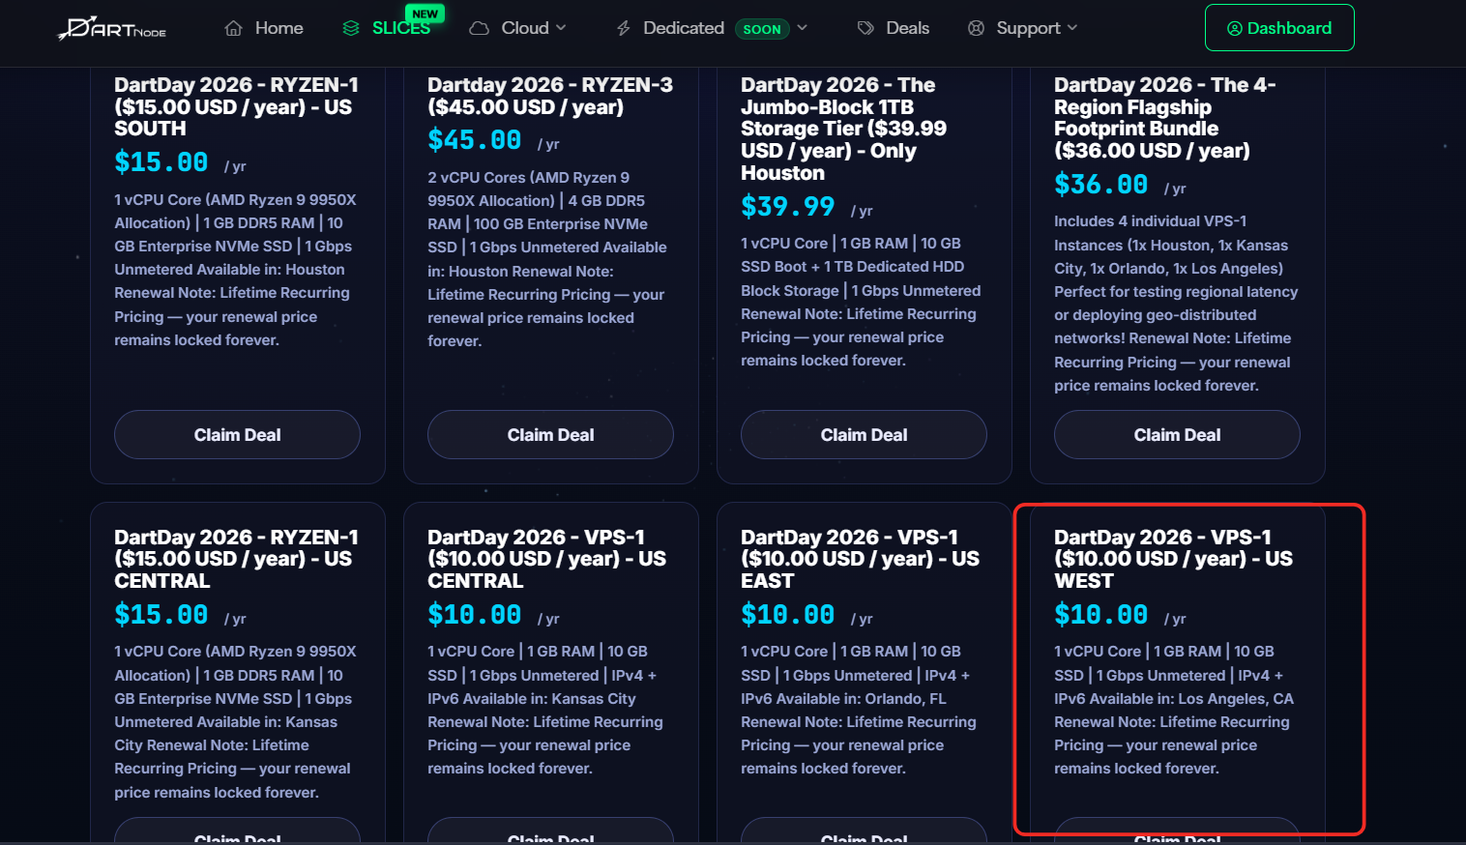Click the Dedicated menu label
The height and width of the screenshot is (845, 1466).
pos(684,28)
